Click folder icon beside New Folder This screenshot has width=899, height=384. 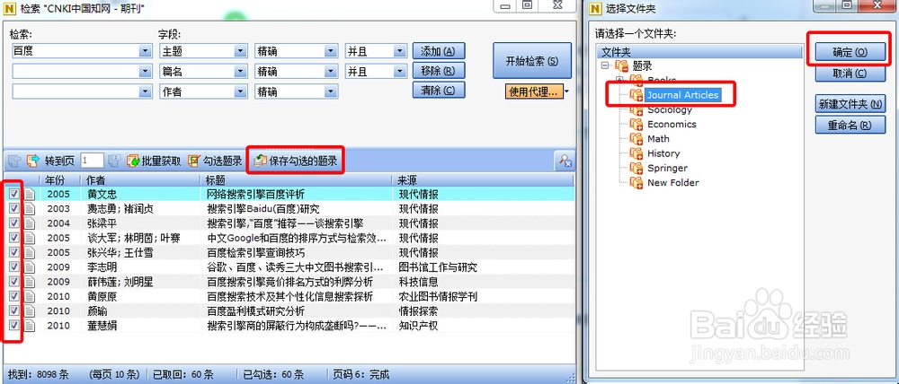point(636,182)
